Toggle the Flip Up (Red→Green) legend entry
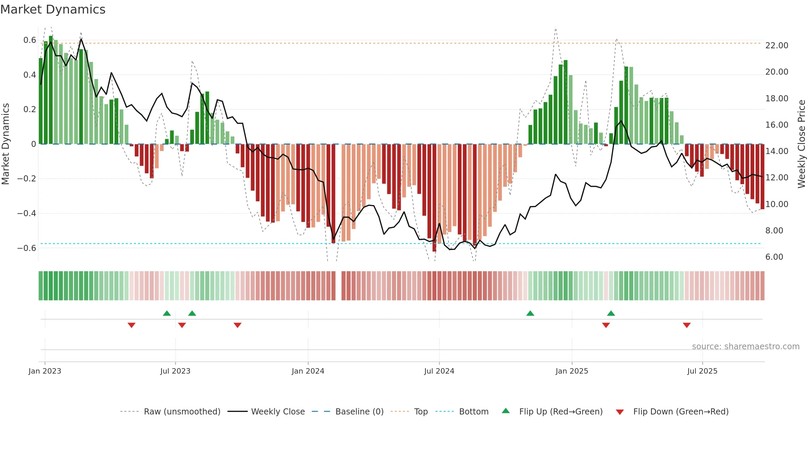 [x=552, y=411]
